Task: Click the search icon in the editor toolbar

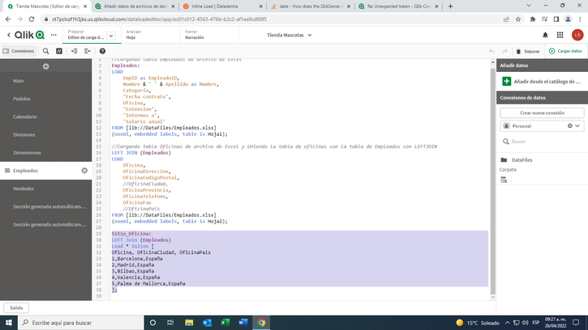Action: coord(46,51)
